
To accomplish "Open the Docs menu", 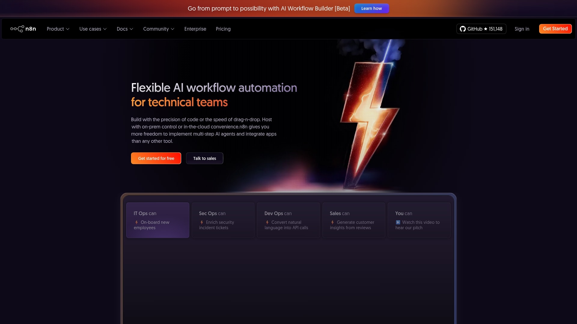I will (x=125, y=29).
